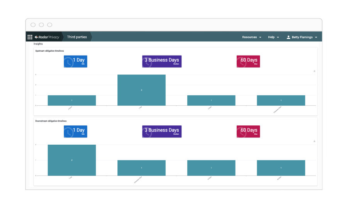
Task: Click the downstream 60 Days Max tile
Action: click(248, 132)
